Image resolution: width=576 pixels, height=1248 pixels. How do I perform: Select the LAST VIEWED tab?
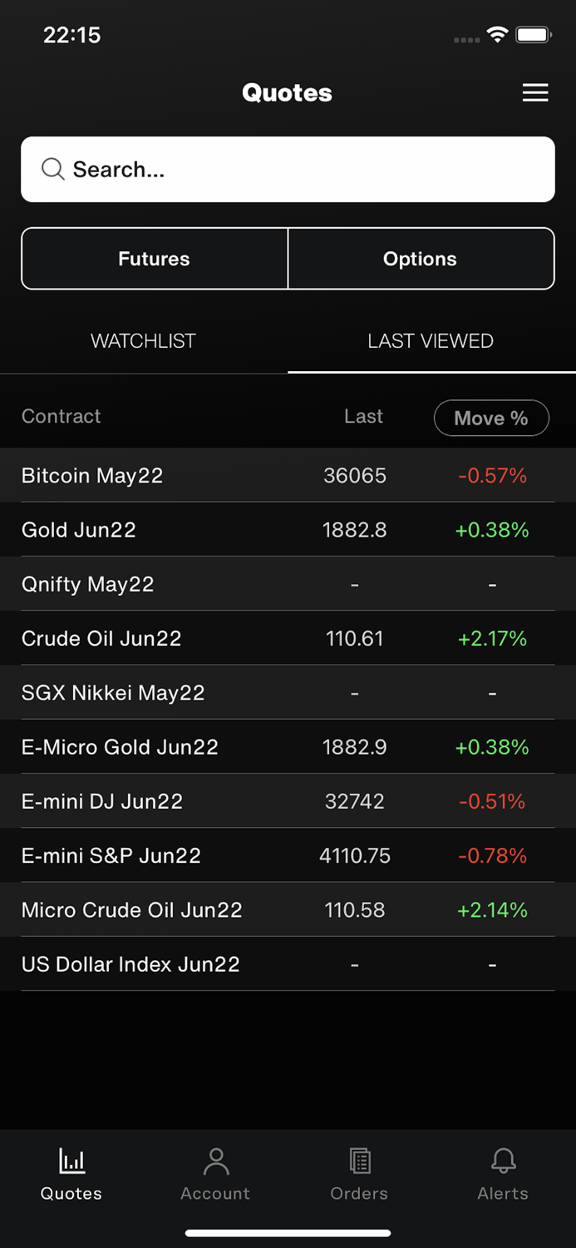tap(431, 341)
